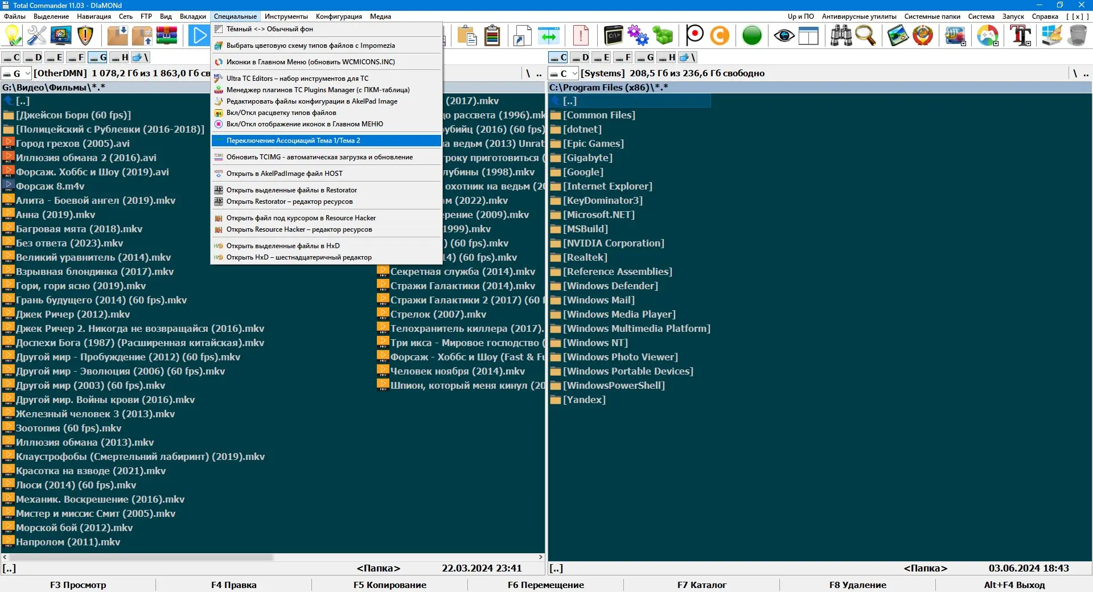1093x592 pixels.
Task: Open the [NVIDIA Corporation] folder
Action: click(x=613, y=242)
